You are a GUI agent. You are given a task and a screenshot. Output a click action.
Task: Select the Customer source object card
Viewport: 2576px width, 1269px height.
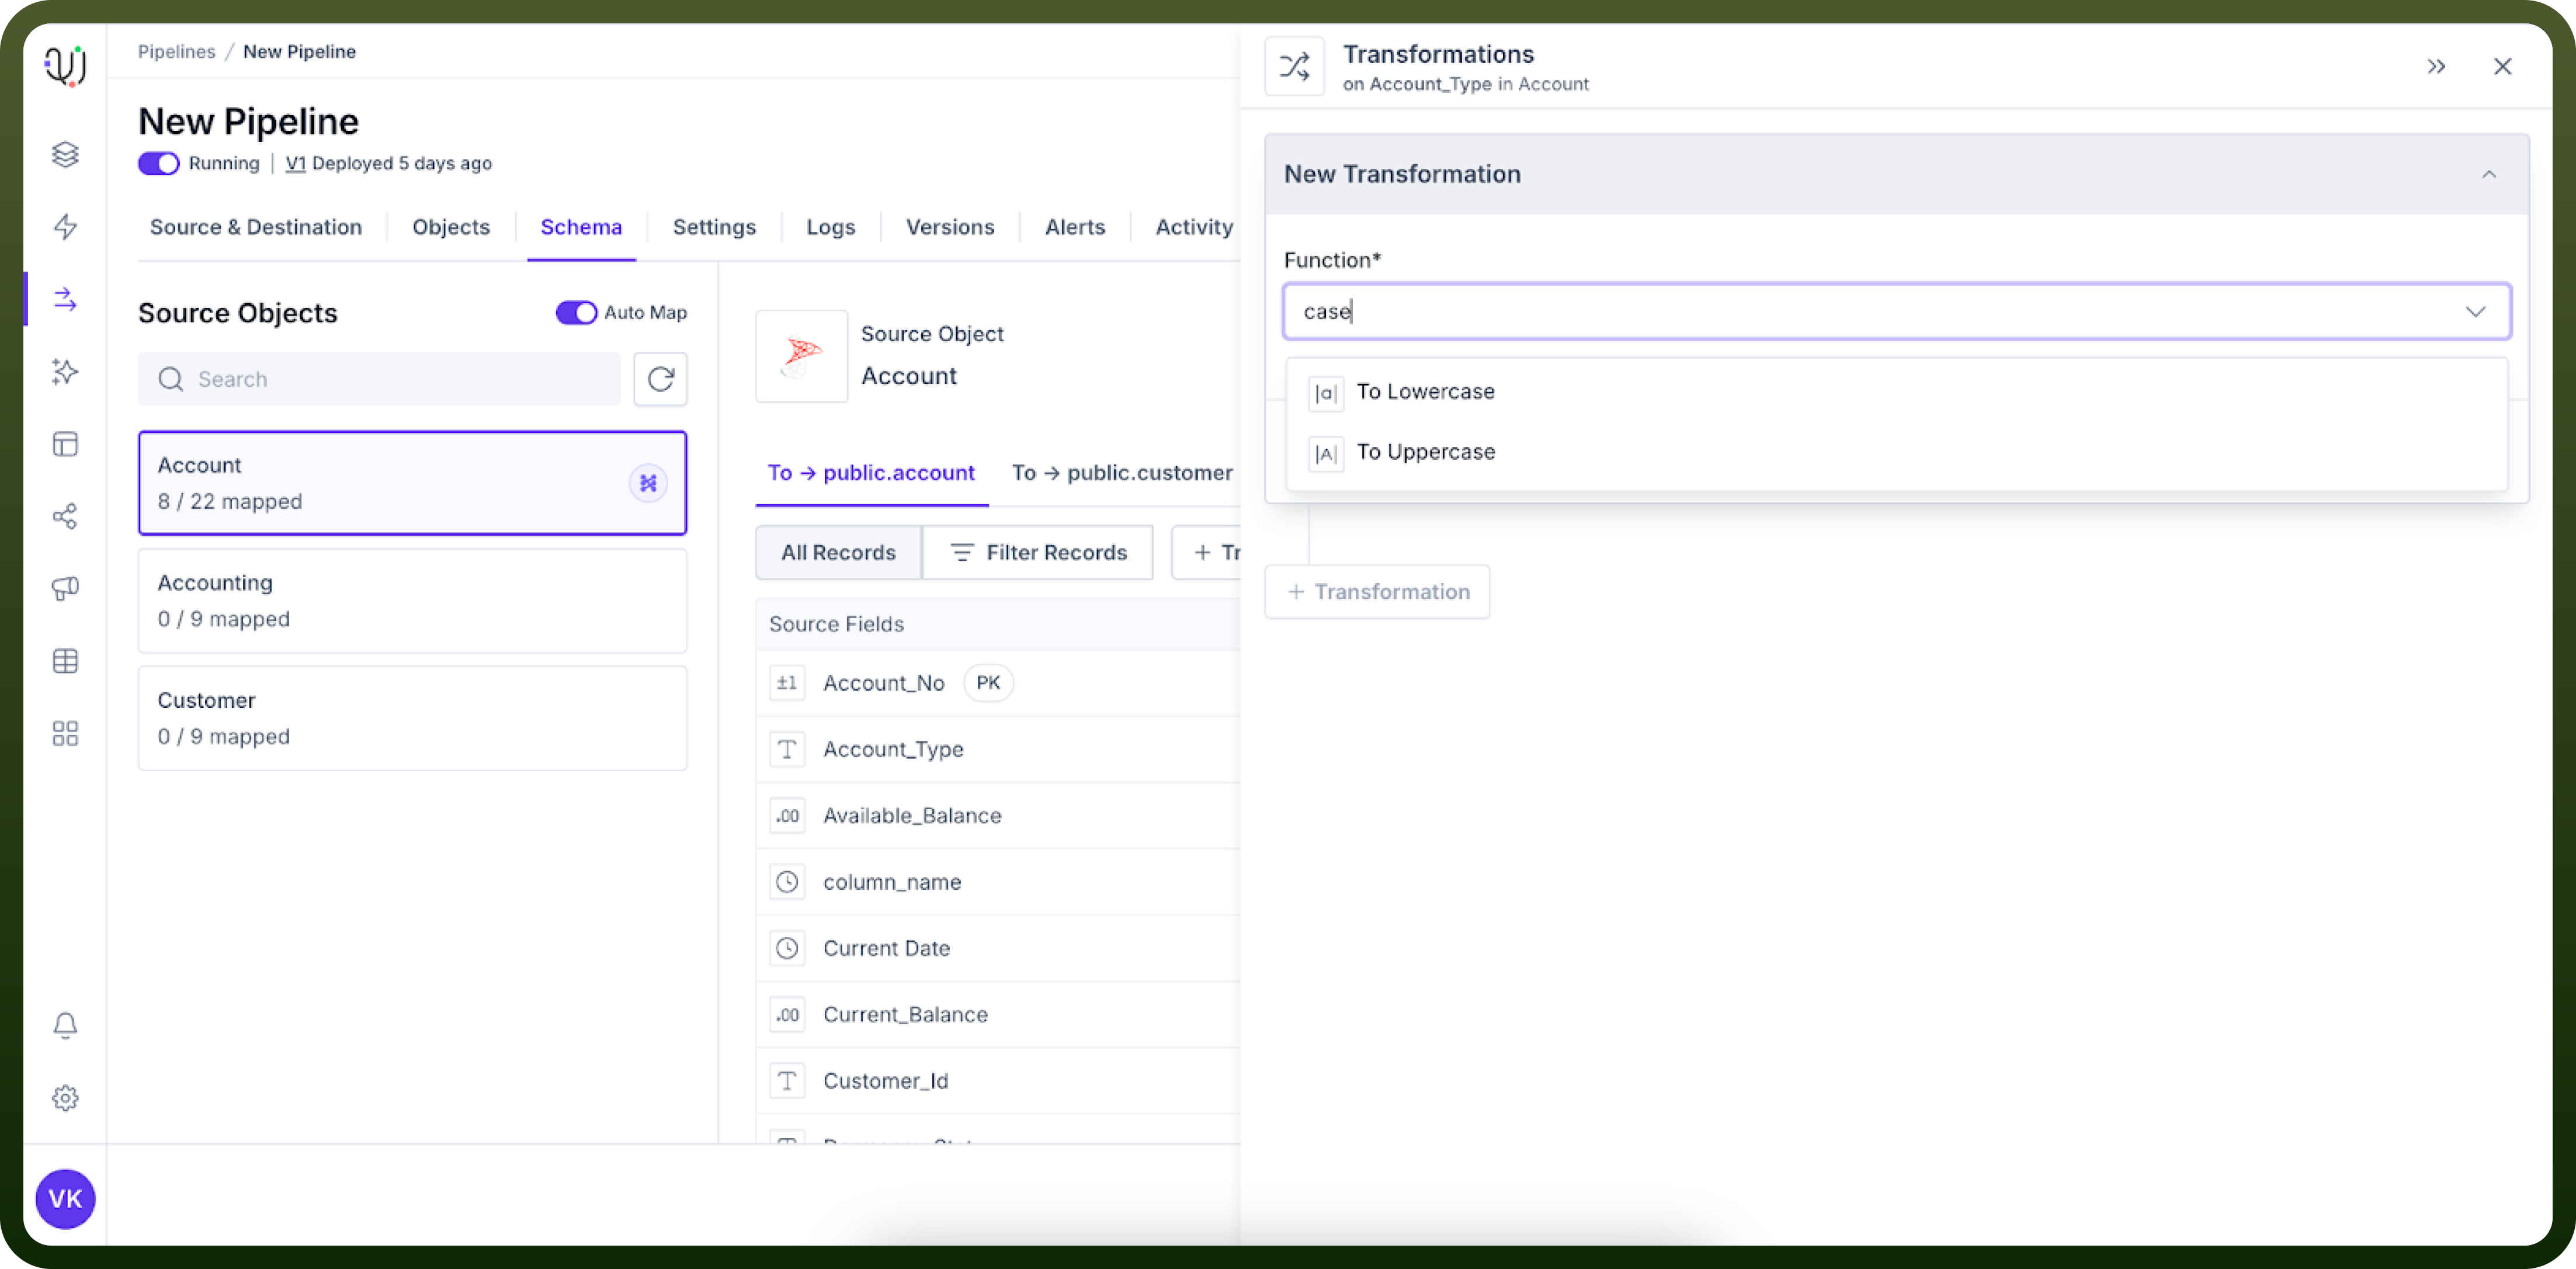[412, 718]
